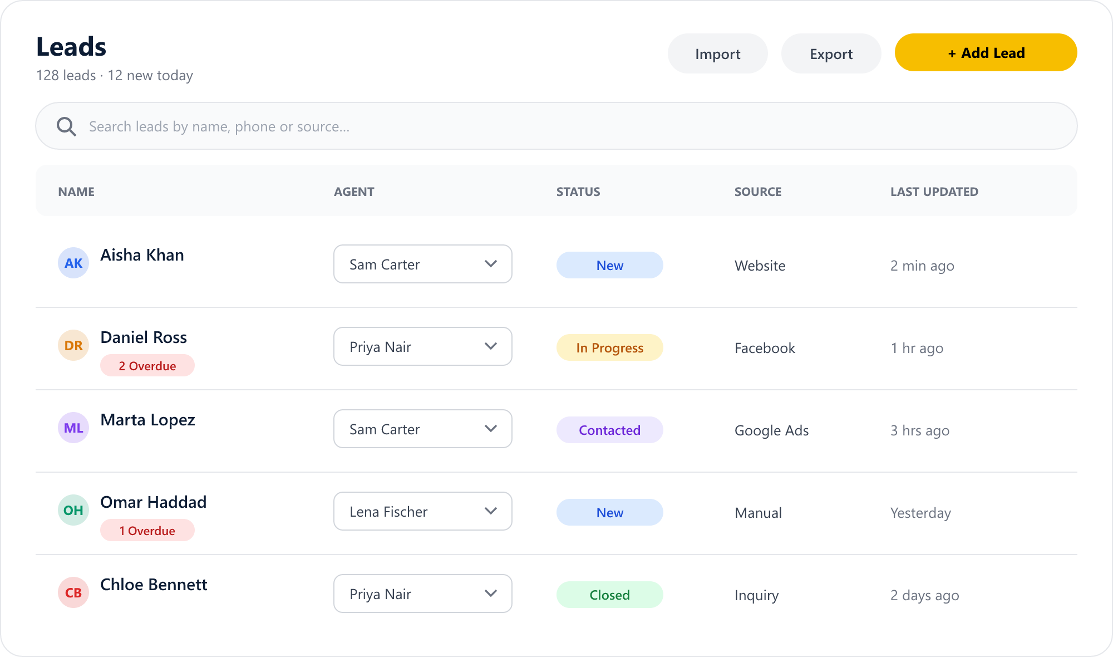The image size is (1113, 657).
Task: Click the 1 Overdue badge
Action: 147,530
